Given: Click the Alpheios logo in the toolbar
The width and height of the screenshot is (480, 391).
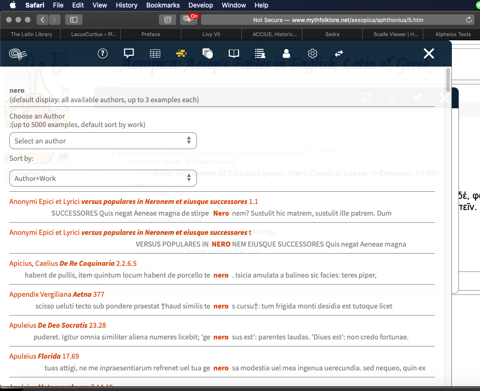Looking at the screenshot, I should (18, 53).
